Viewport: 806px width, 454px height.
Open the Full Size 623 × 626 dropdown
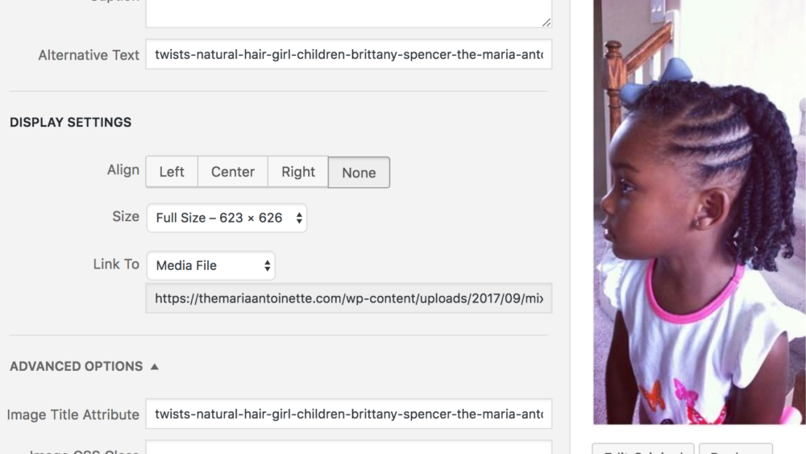pyautogui.click(x=226, y=218)
